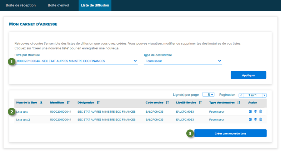View 'Liste test' details with eye icon
The image size is (281, 151).
click(x=255, y=111)
